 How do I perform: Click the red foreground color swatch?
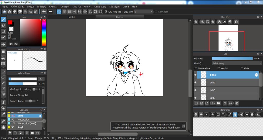(10, 22)
